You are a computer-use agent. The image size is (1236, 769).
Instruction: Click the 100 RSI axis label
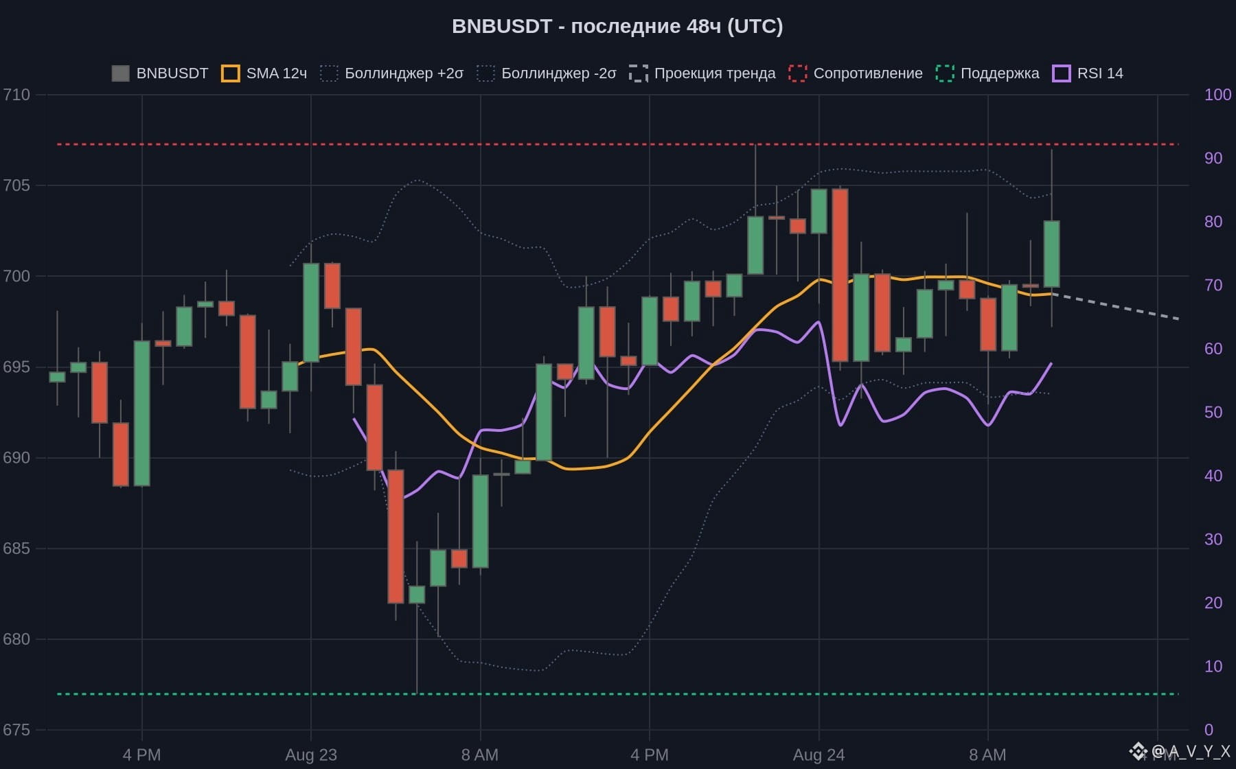(x=1217, y=95)
